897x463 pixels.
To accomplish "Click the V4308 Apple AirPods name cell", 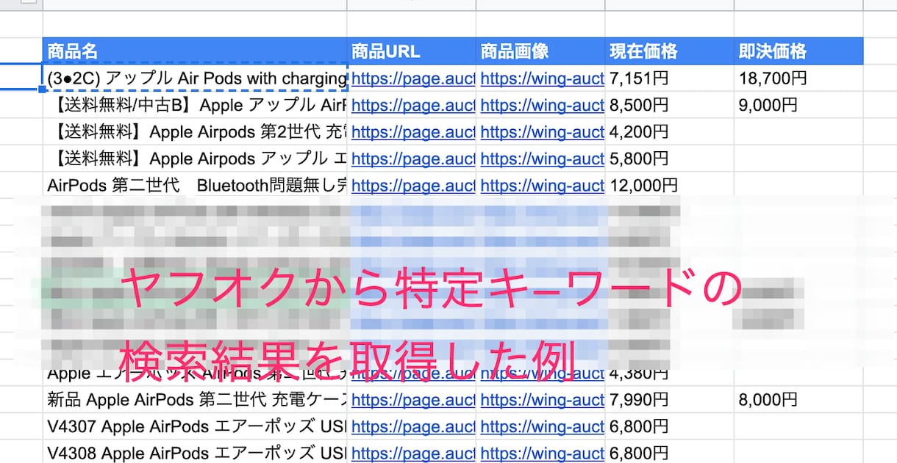I will (x=195, y=452).
